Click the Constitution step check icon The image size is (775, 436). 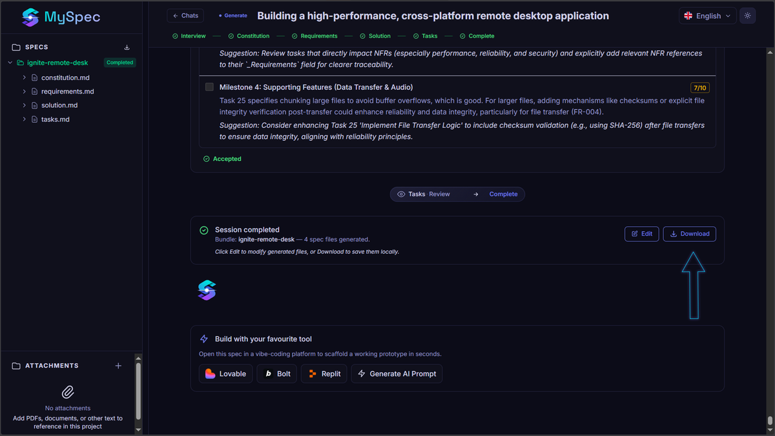231,36
